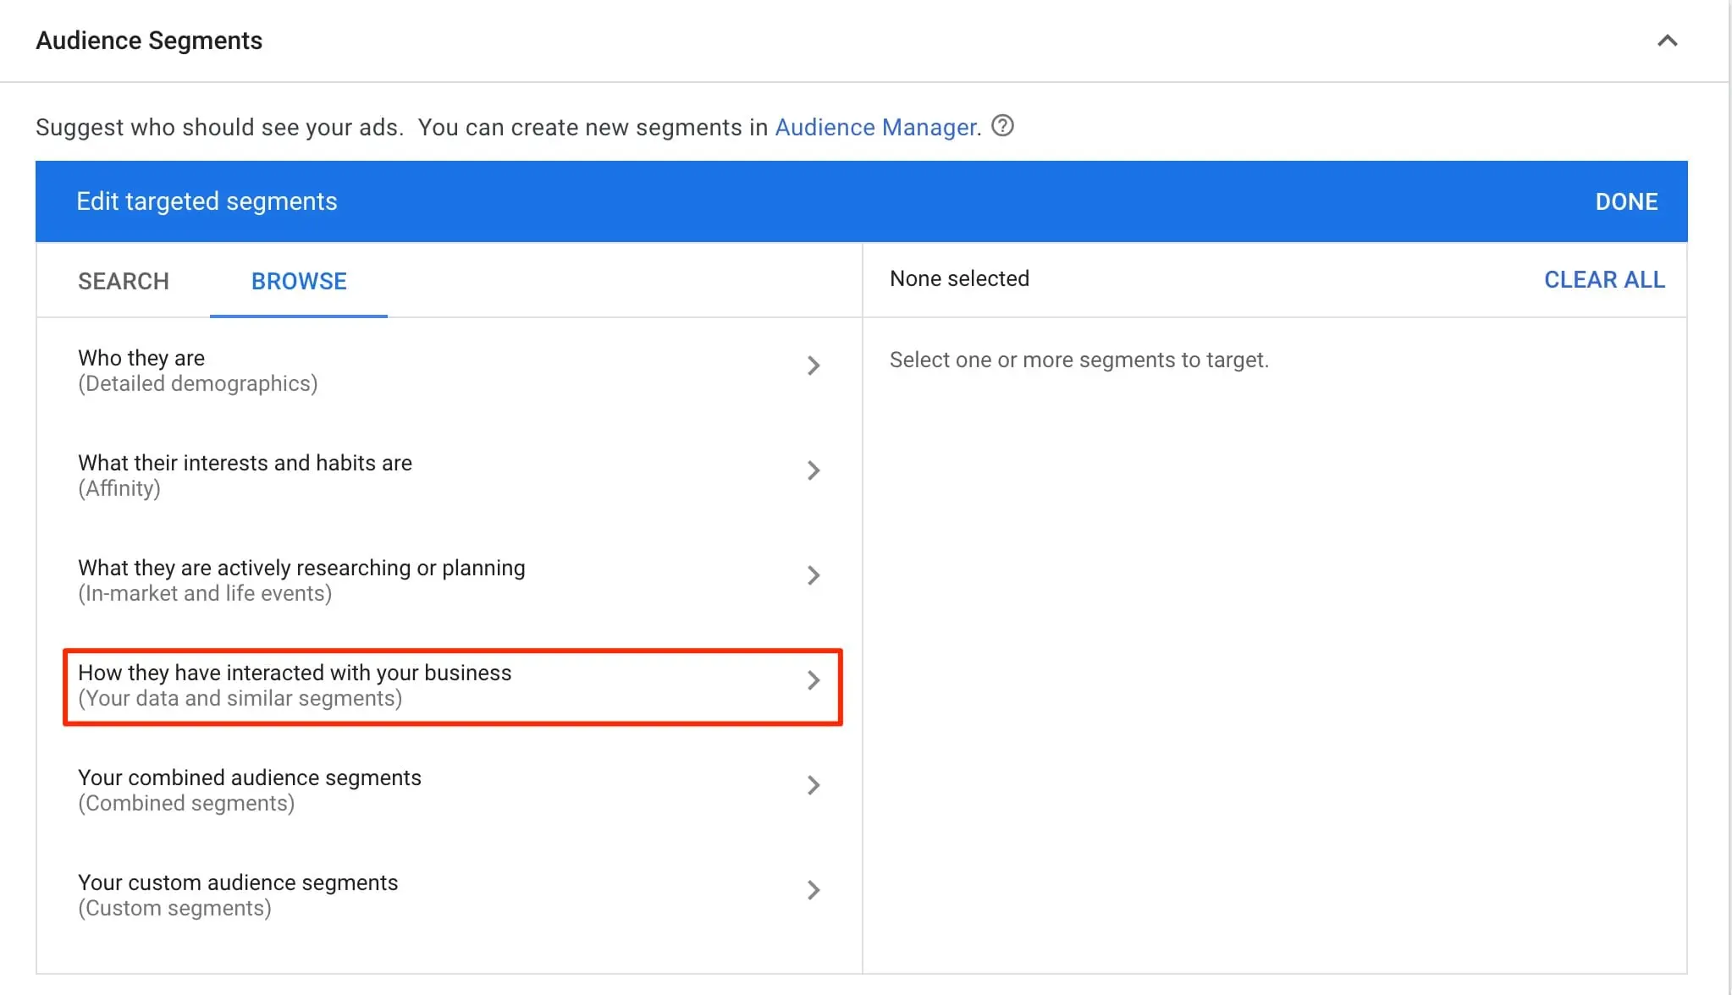Expand the Who they are chevron
This screenshot has width=1732, height=995.
tap(813, 366)
